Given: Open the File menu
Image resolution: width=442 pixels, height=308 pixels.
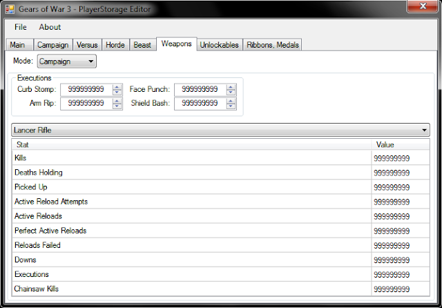Looking at the screenshot, I should [x=21, y=27].
